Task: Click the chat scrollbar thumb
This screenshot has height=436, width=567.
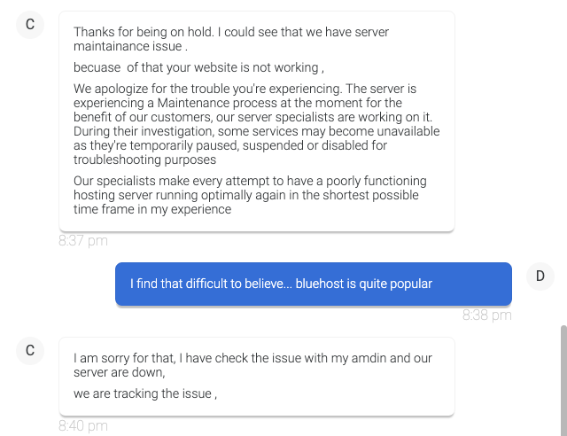Action: pos(562,379)
